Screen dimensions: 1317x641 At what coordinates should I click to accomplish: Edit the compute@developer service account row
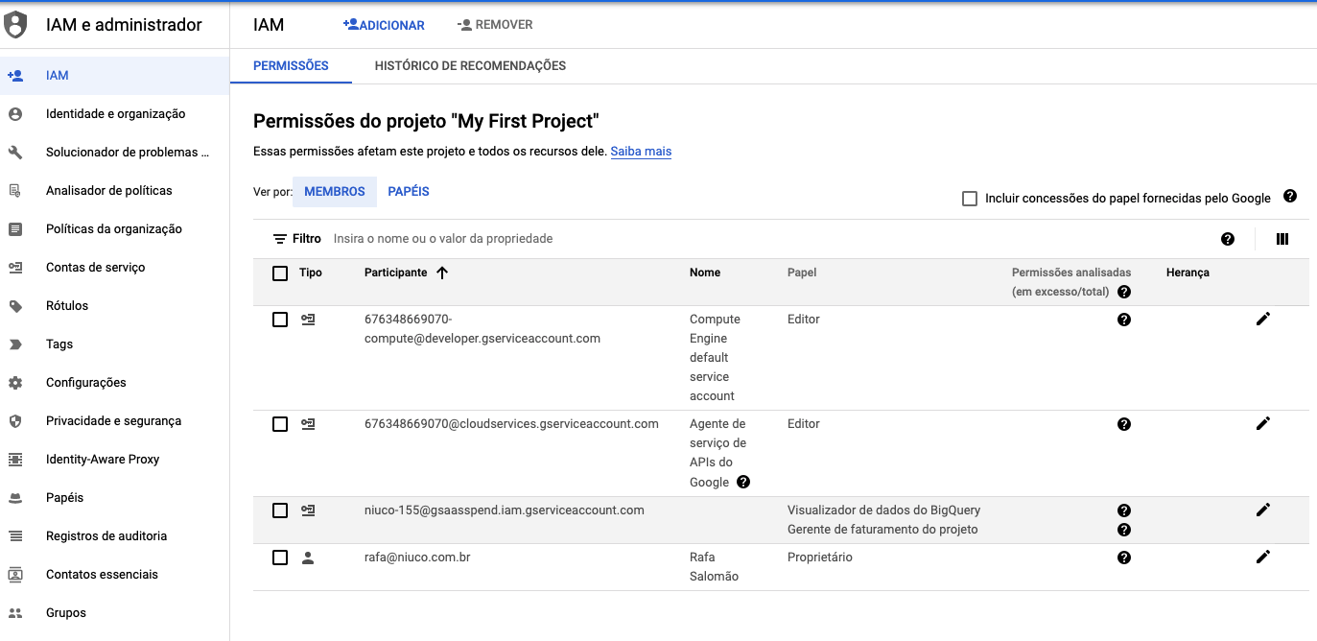[x=1263, y=319]
